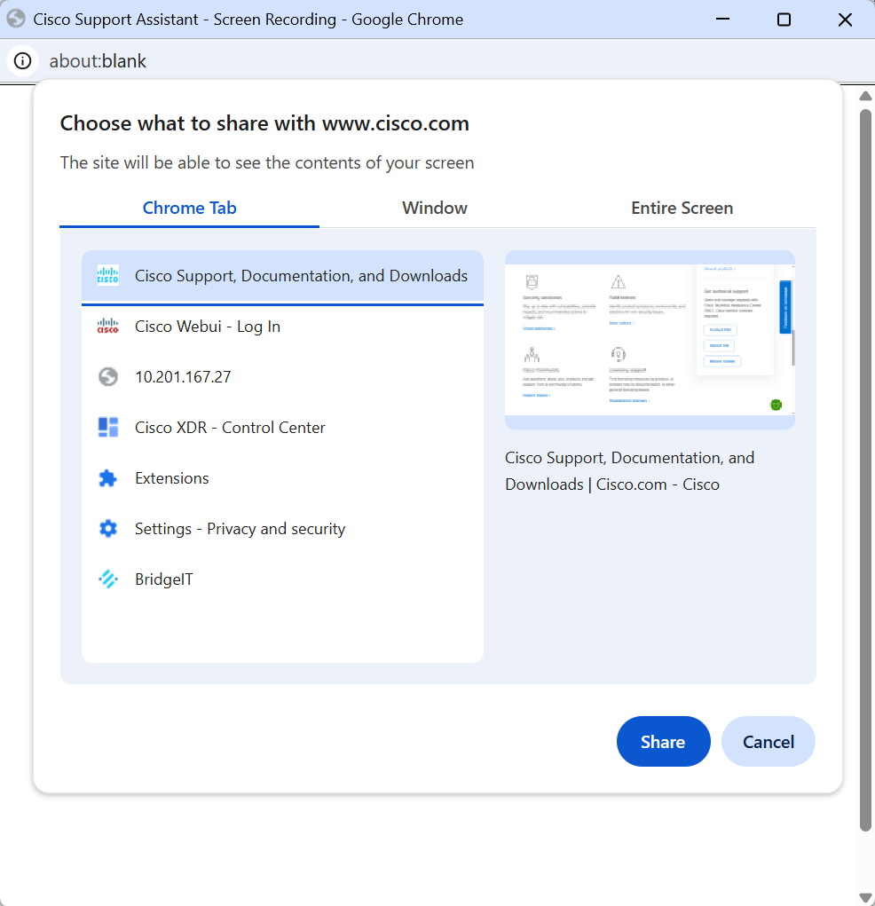The width and height of the screenshot is (875, 906).
Task: Click the red Cisco icon beside Cisco Webui
Action: pos(108,327)
